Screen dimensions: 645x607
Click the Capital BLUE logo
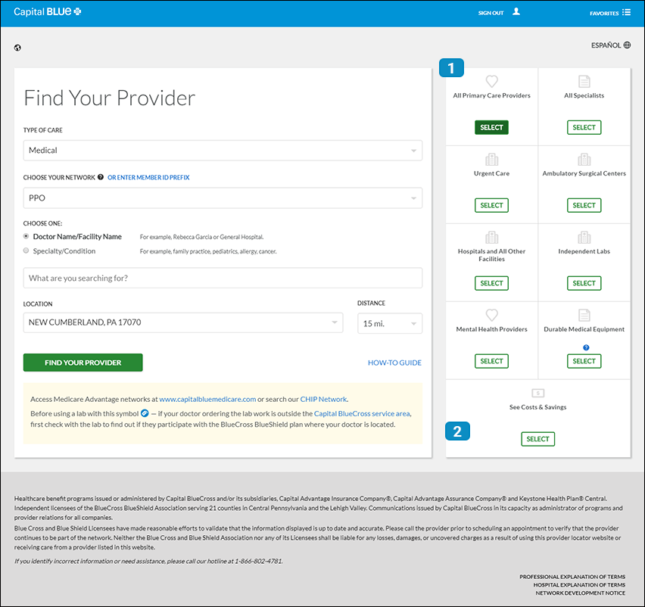click(47, 11)
